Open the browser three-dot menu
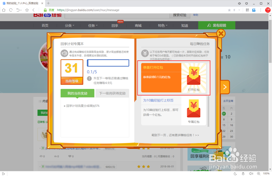 click(261, 10)
